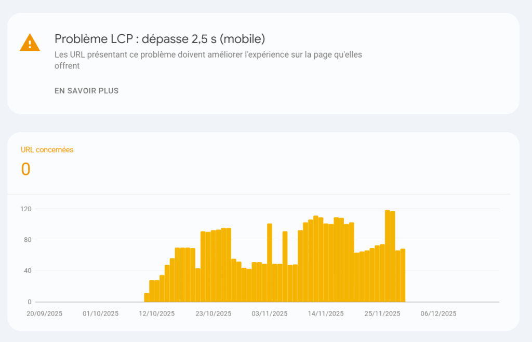Screen dimensions: 532x342
Task: Click the y-axis value 120
Action: point(29,209)
